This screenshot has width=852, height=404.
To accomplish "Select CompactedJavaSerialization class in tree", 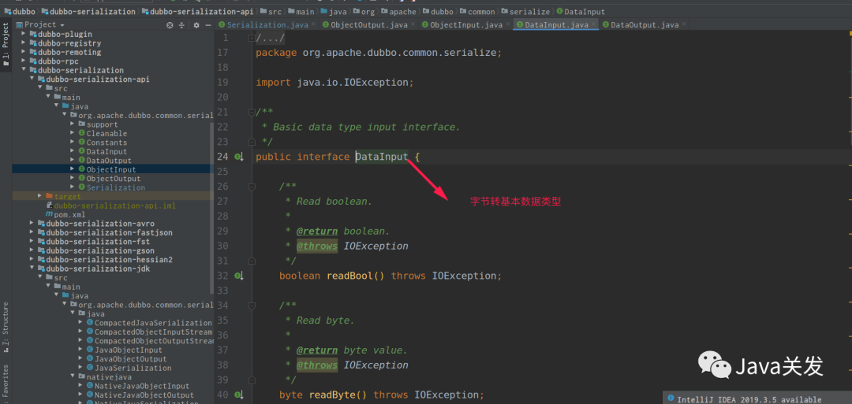I will click(x=149, y=323).
